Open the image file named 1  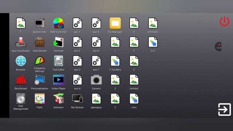(x=115, y=42)
